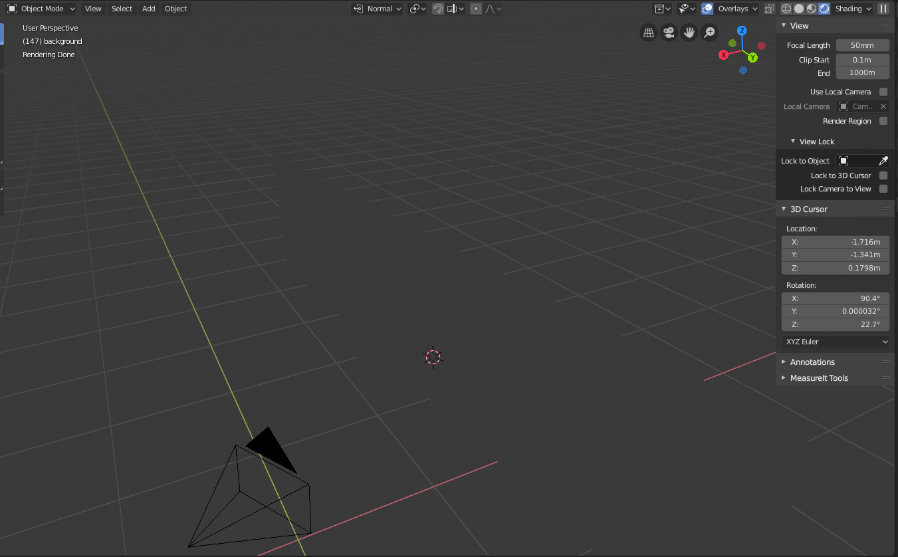898x557 pixels.
Task: Click 3D Cursor Rotation Y field
Action: coord(836,311)
